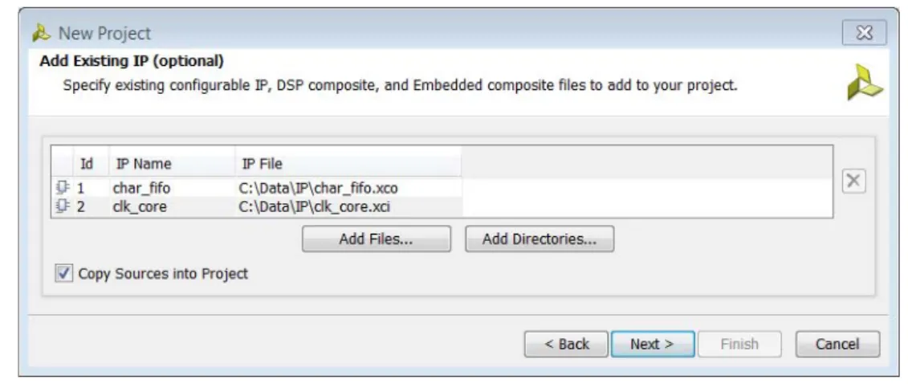908x384 pixels.
Task: Click the remove selected IP X button
Action: (x=853, y=182)
